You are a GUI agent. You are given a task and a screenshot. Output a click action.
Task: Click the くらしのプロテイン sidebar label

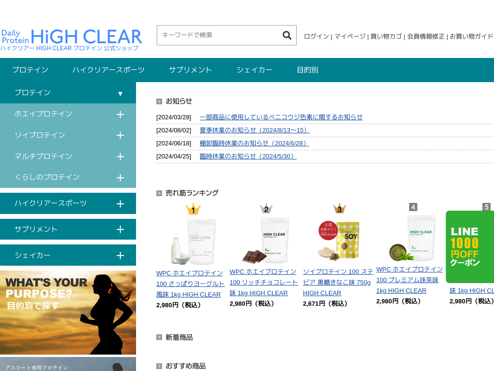[x=47, y=177]
